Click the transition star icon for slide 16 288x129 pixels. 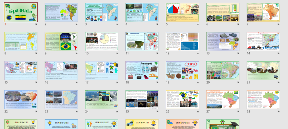(77, 82)
